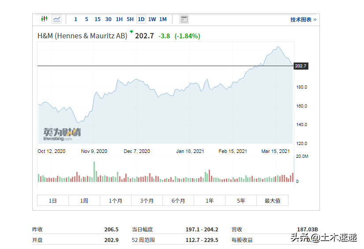Switch to candlestick chart type icon

[44, 19]
